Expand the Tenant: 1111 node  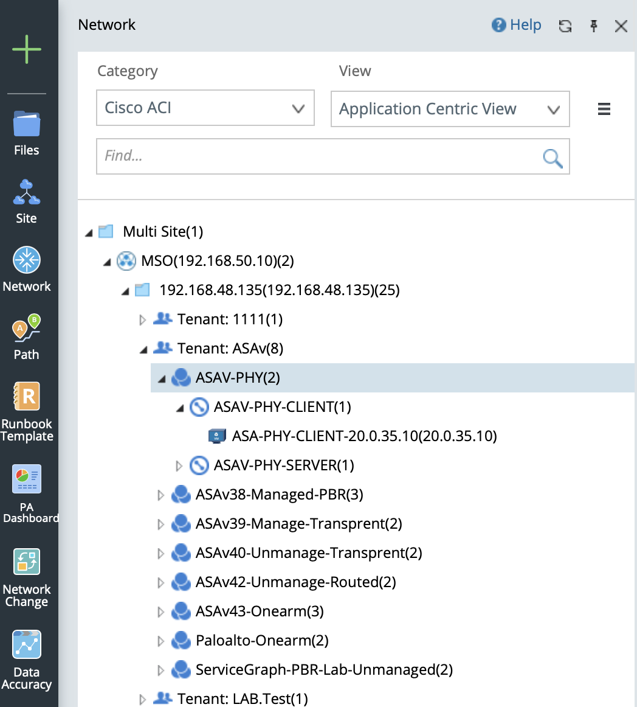click(143, 319)
